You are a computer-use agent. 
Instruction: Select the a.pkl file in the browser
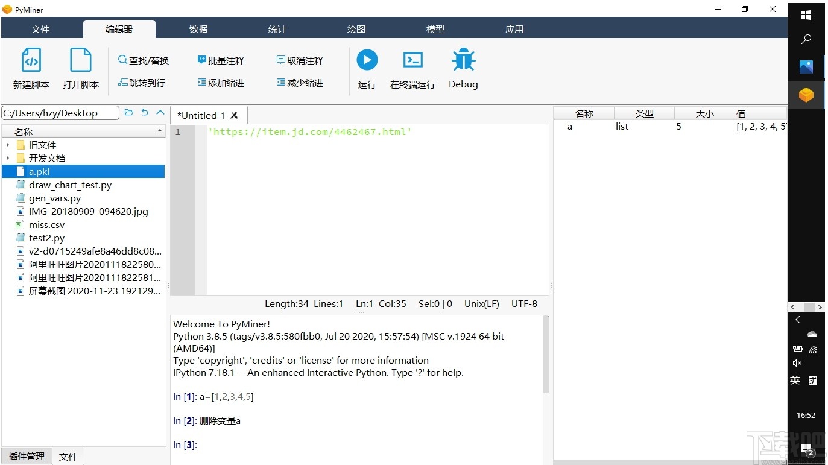pyautogui.click(x=39, y=171)
